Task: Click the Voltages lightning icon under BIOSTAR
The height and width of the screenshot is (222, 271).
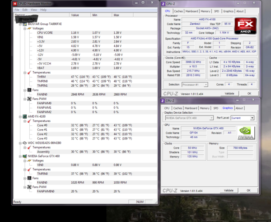Action: click(x=29, y=28)
